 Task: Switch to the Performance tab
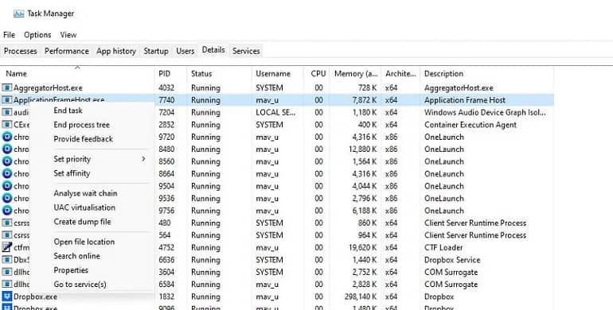[x=66, y=51]
